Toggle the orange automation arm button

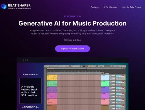coord(91,66)
